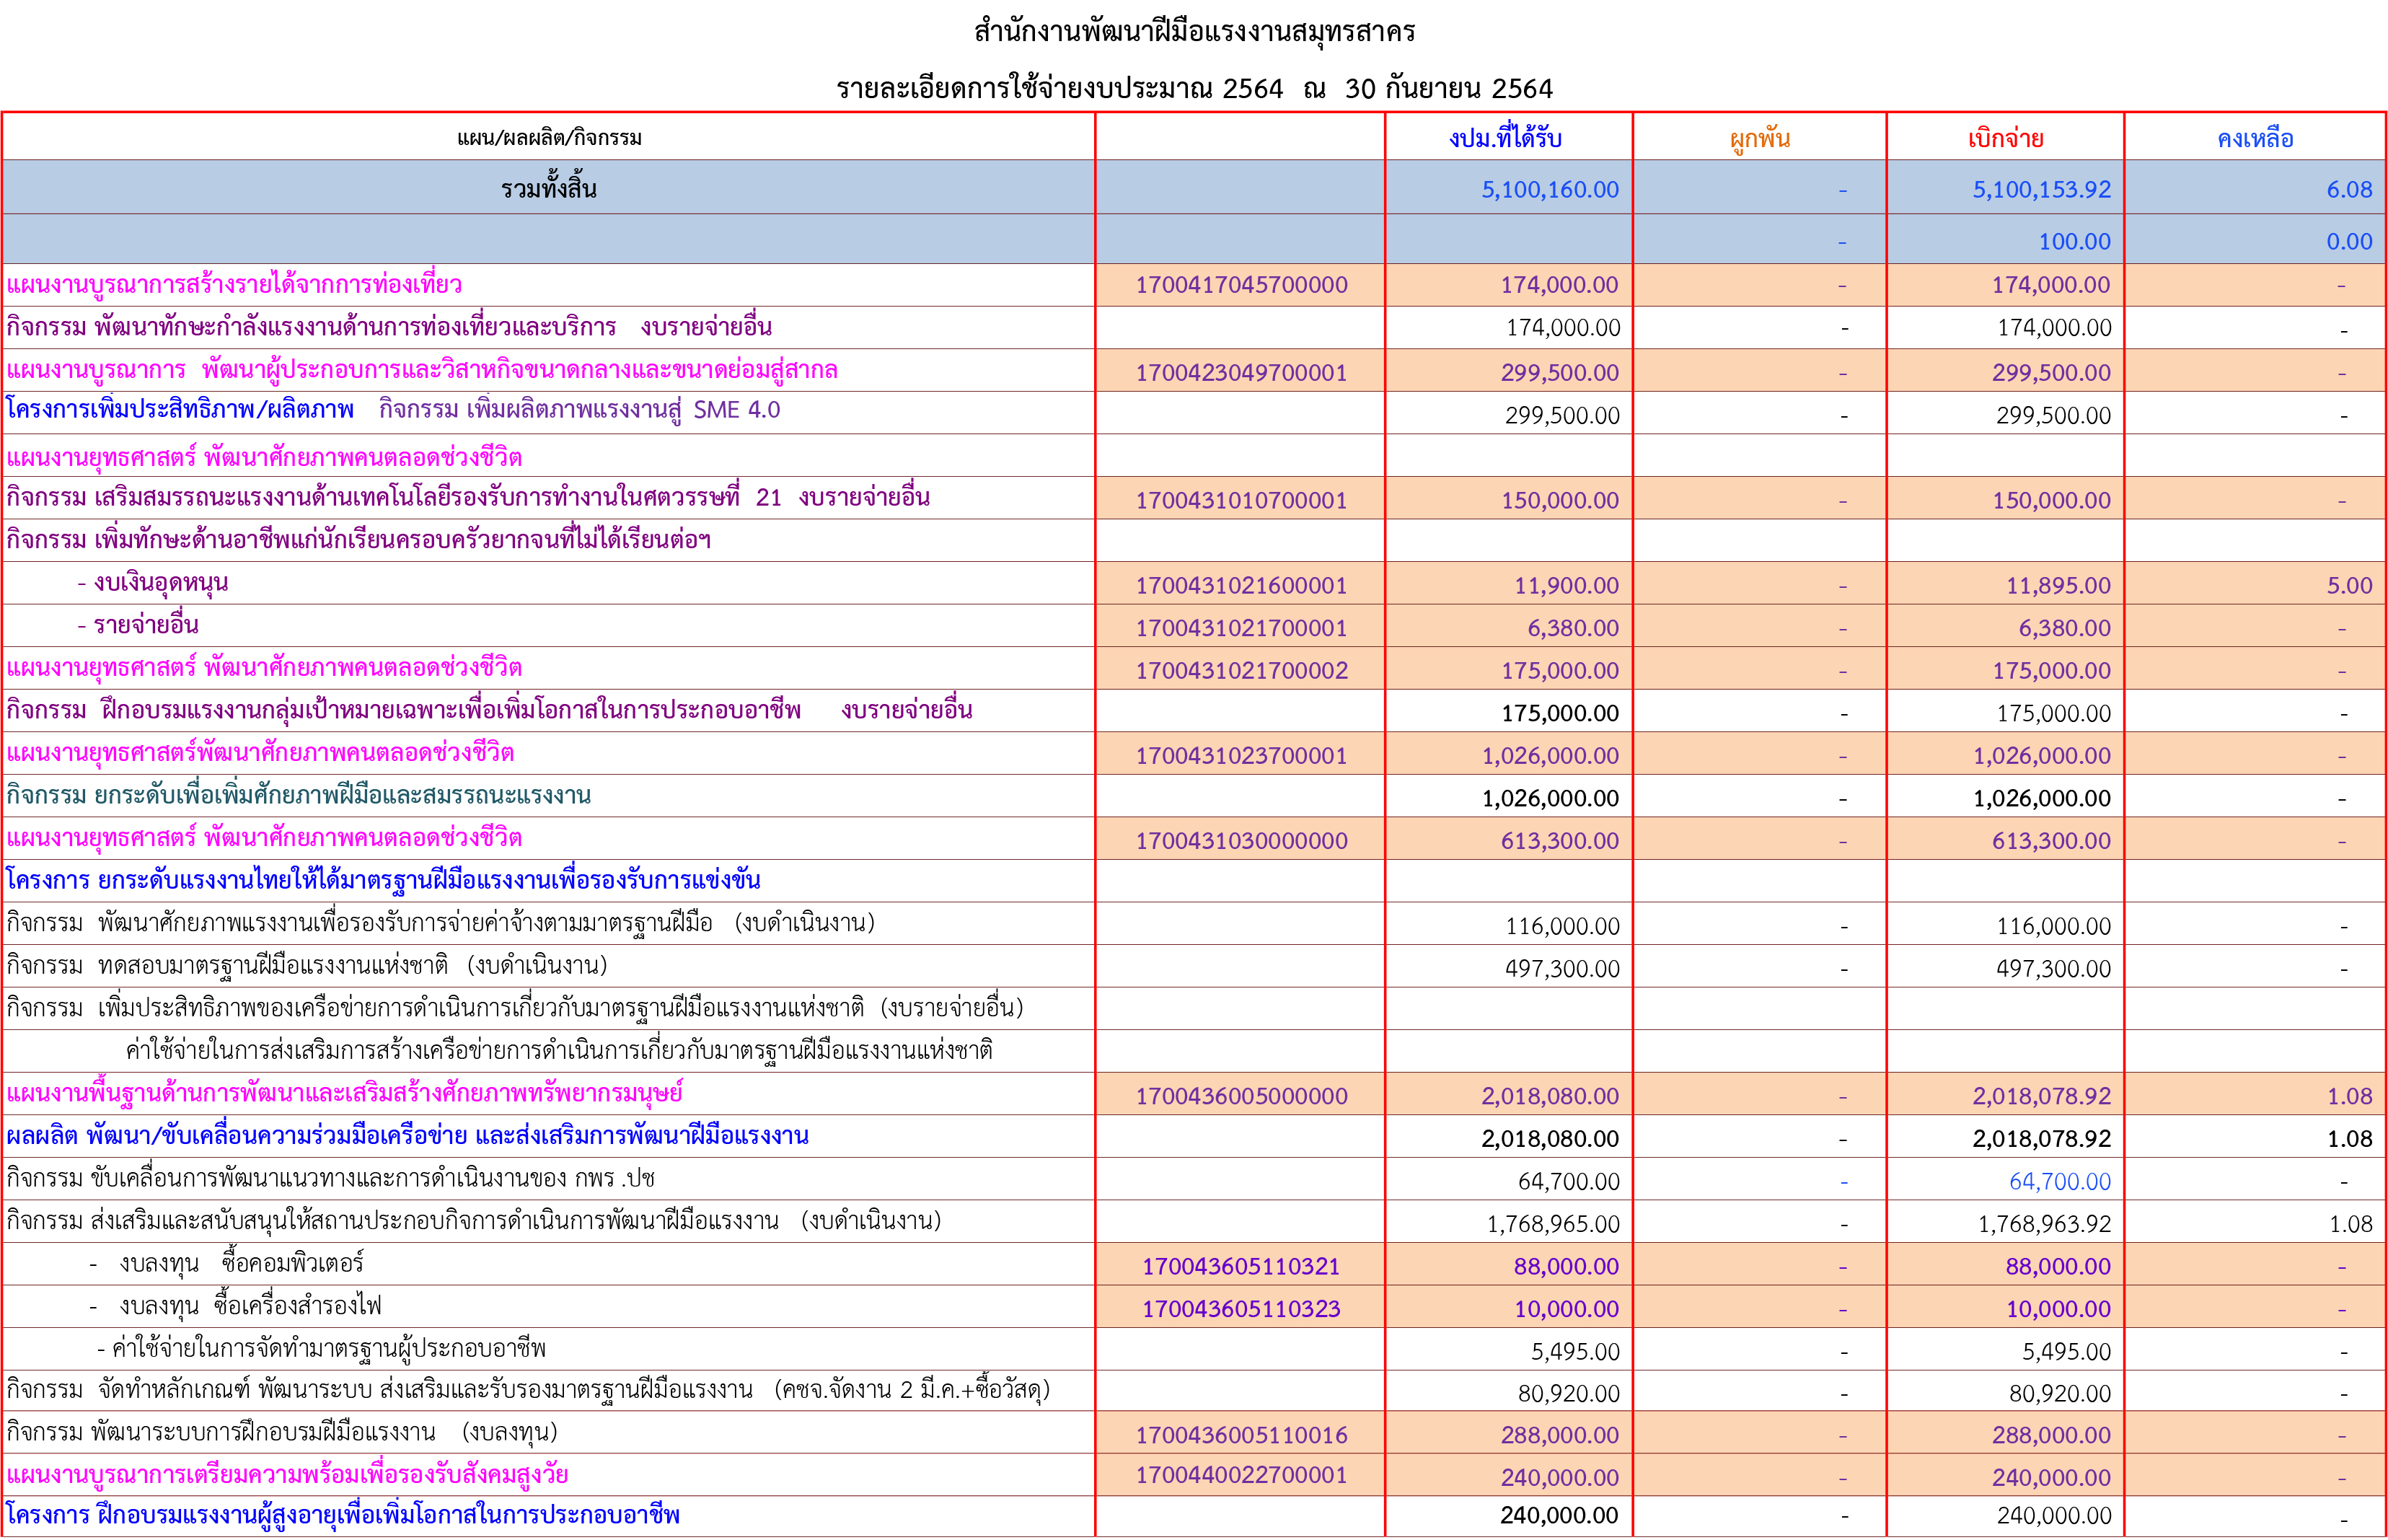
Task: Select total disbursed cell 5,100,153.92
Action: tap(2041, 190)
